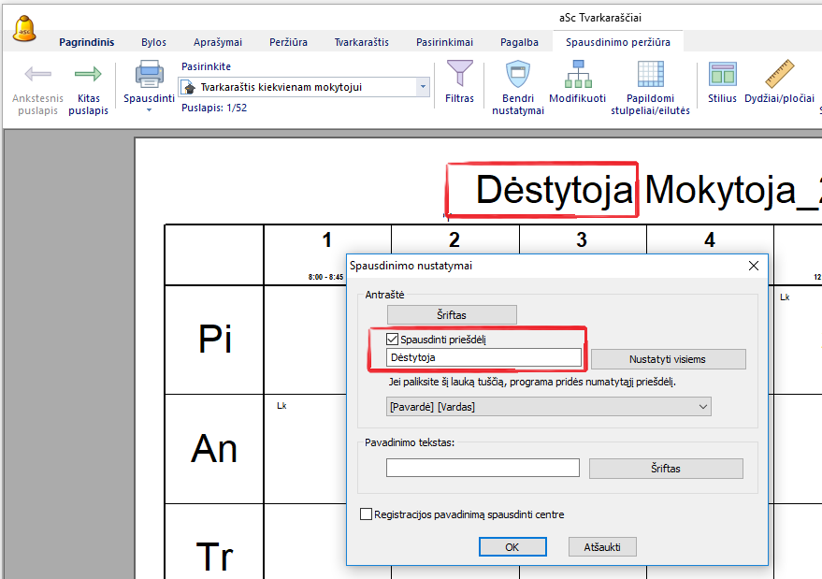The height and width of the screenshot is (579, 822).
Task: Expand the Tvarkaraštis kiekvienam mokytojui dropdown
Action: pos(423,87)
